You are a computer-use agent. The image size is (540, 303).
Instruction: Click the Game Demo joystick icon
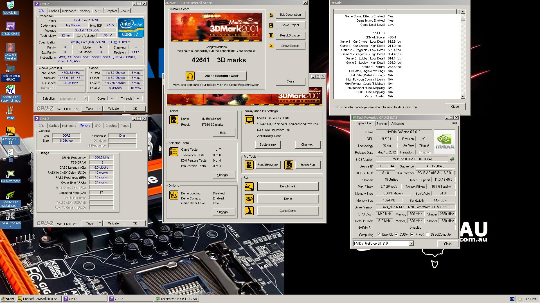(249, 211)
